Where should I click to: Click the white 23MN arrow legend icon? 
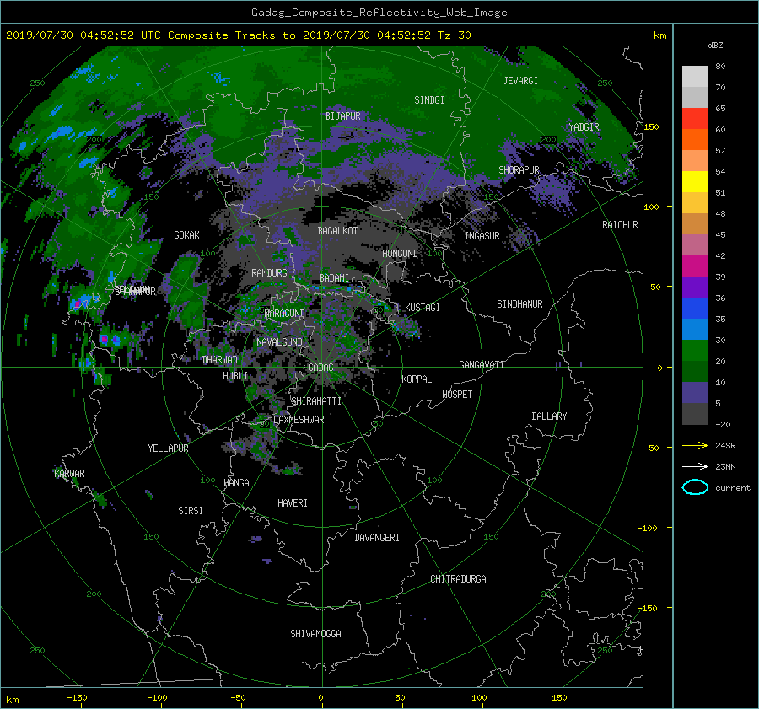click(695, 466)
